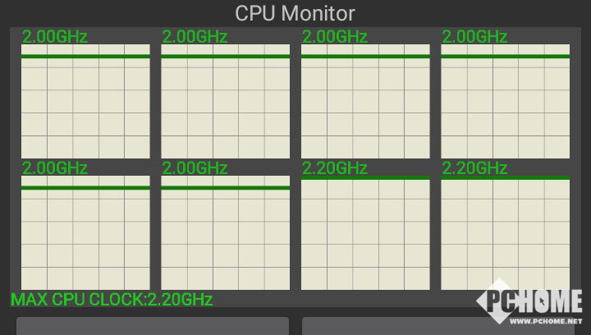Click the green line atop the last graph
The height and width of the screenshot is (335, 591).
[506, 177]
